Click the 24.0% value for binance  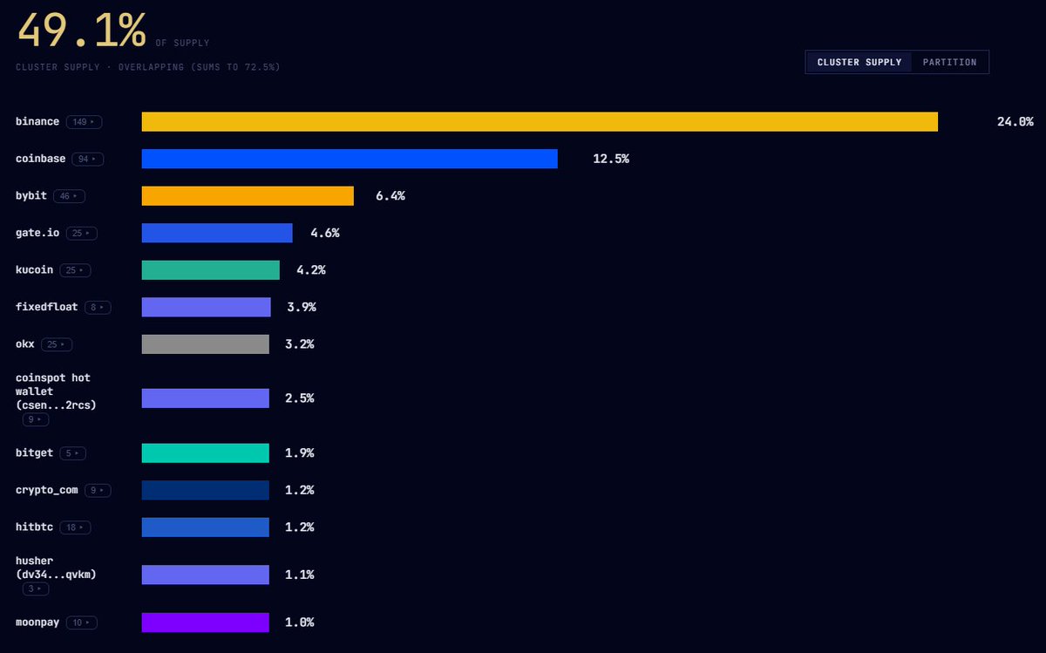tap(1015, 122)
